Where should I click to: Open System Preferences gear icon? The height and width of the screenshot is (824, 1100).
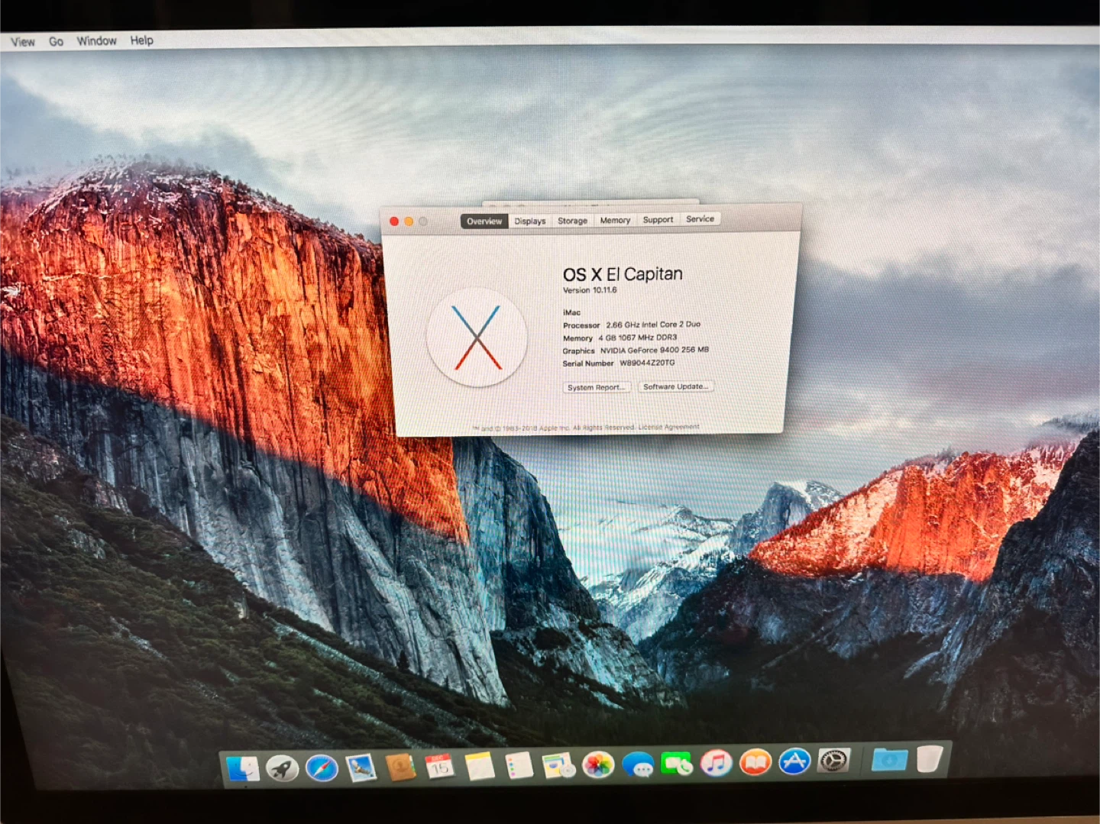coord(833,761)
